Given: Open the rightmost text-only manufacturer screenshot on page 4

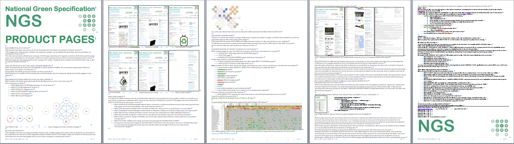Looking at the screenshot, I should tap(389, 32).
